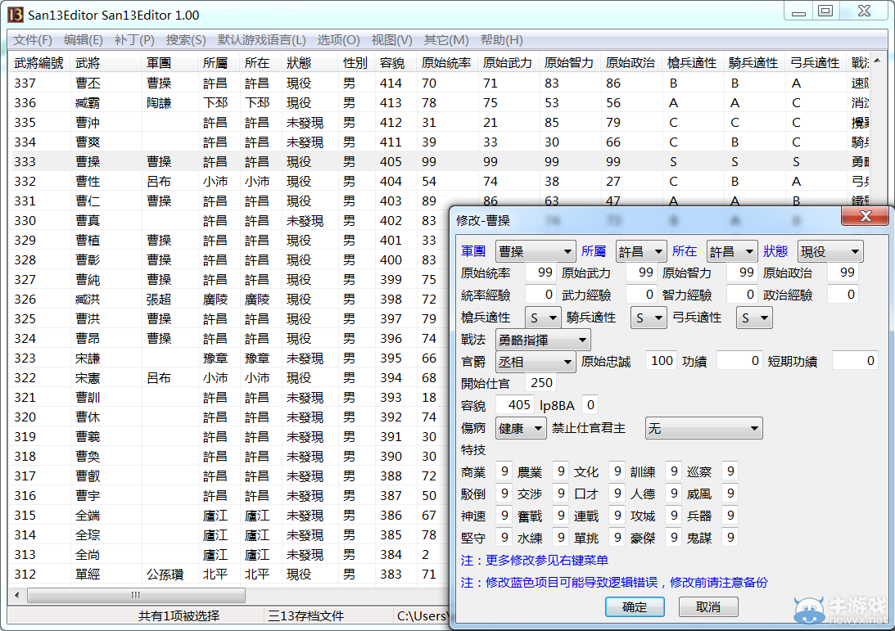Click the lp8BA input field

[590, 404]
